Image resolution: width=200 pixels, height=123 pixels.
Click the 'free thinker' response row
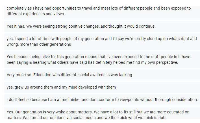point(102,100)
